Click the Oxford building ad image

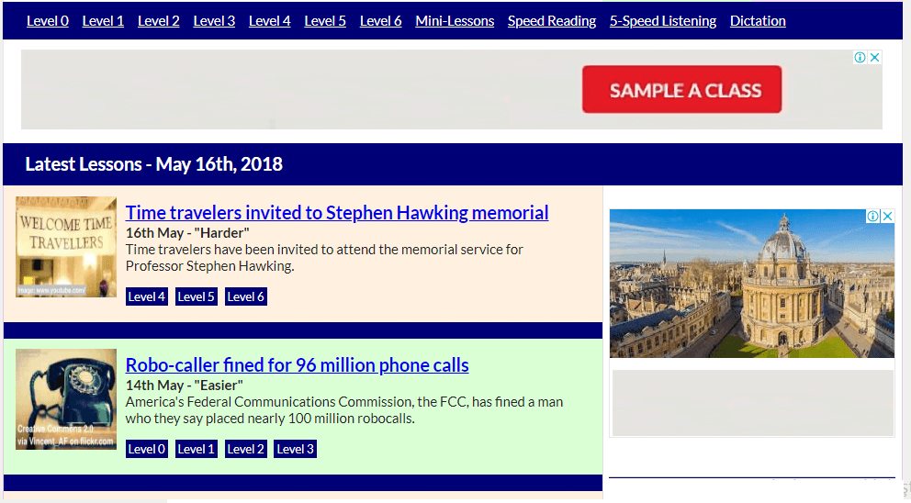point(752,284)
